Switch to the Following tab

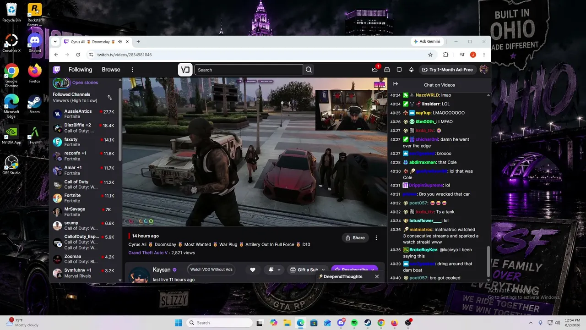pyautogui.click(x=80, y=70)
